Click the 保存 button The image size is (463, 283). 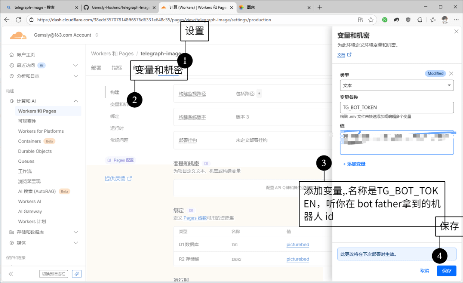[446, 271]
